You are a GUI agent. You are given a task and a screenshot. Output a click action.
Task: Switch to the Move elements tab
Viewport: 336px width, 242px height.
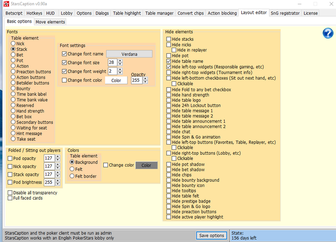click(x=50, y=22)
